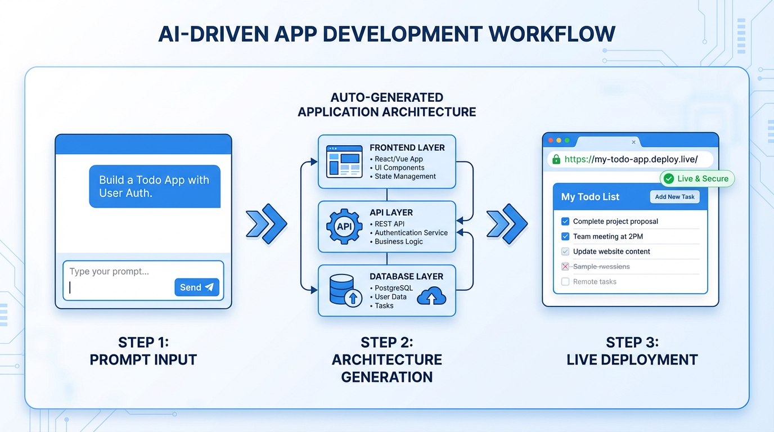Click the padlock icon in the address bar

556,159
